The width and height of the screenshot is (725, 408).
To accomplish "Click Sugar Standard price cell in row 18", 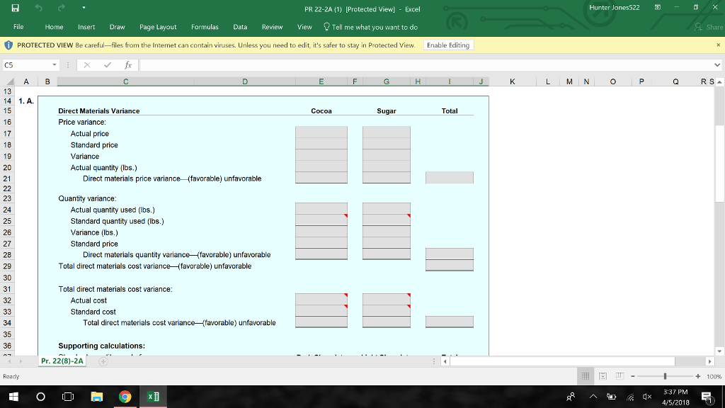I will 387,144.
